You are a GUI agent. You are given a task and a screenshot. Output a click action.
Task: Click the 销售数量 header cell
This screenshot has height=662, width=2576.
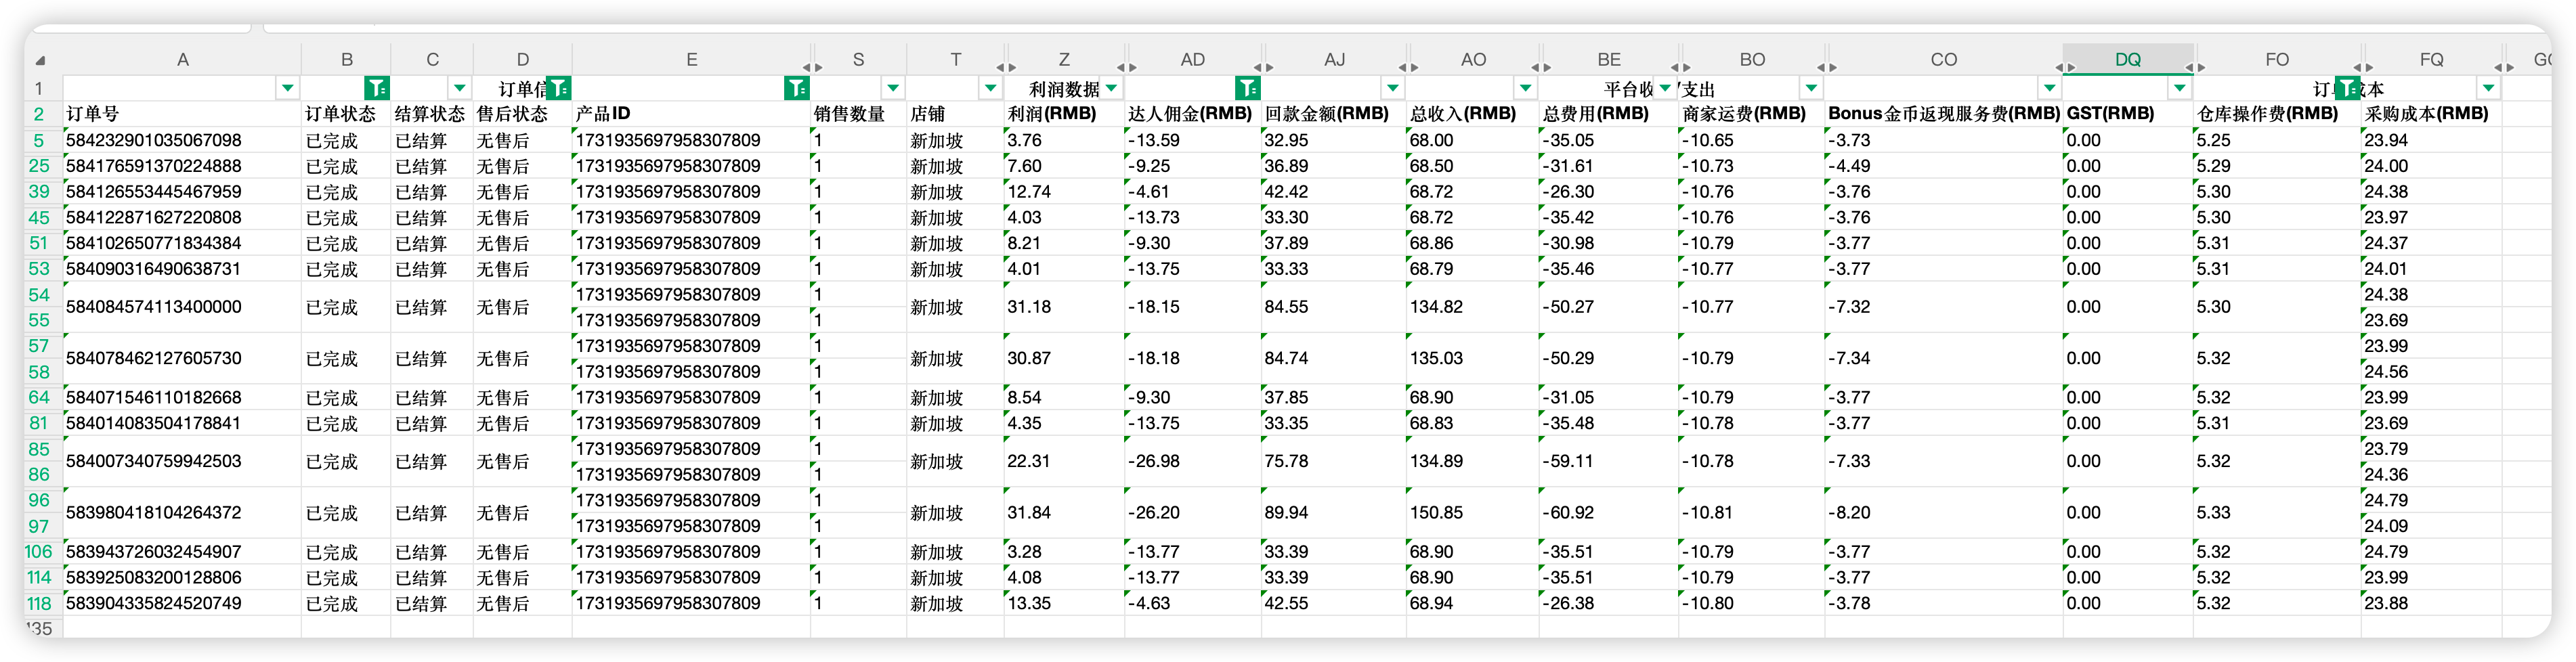point(858,114)
